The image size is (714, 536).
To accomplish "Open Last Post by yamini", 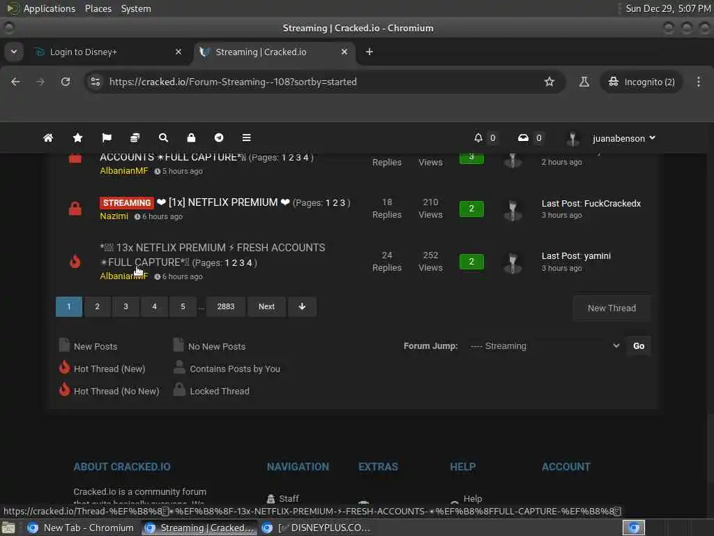I will [576, 255].
